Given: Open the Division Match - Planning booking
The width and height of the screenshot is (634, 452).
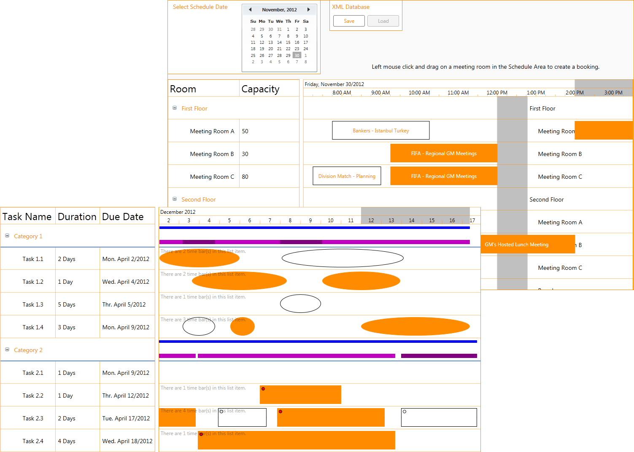Looking at the screenshot, I should [x=346, y=176].
